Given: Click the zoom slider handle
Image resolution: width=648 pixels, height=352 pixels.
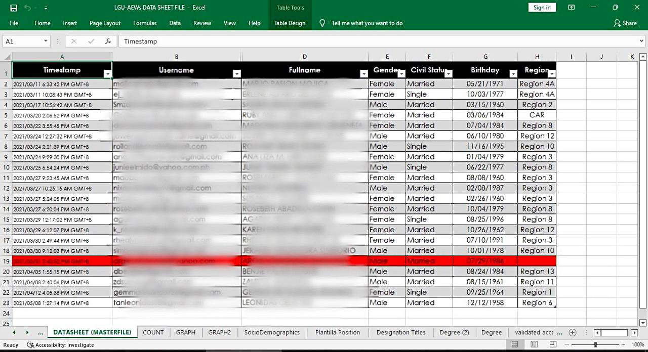Looking at the screenshot, I should pyautogui.click(x=595, y=344).
